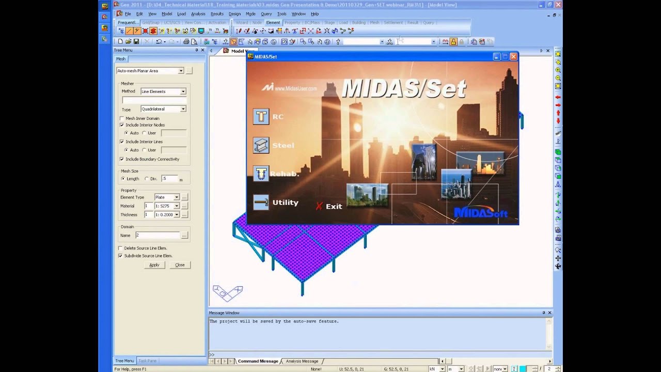Toggle Include Boundary Connectivity checkbox
661x372 pixels.
(122, 159)
